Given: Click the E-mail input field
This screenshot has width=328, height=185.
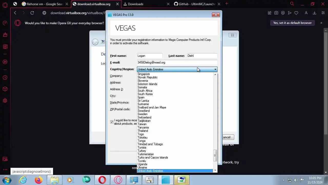Looking at the screenshot, I should tap(177, 62).
